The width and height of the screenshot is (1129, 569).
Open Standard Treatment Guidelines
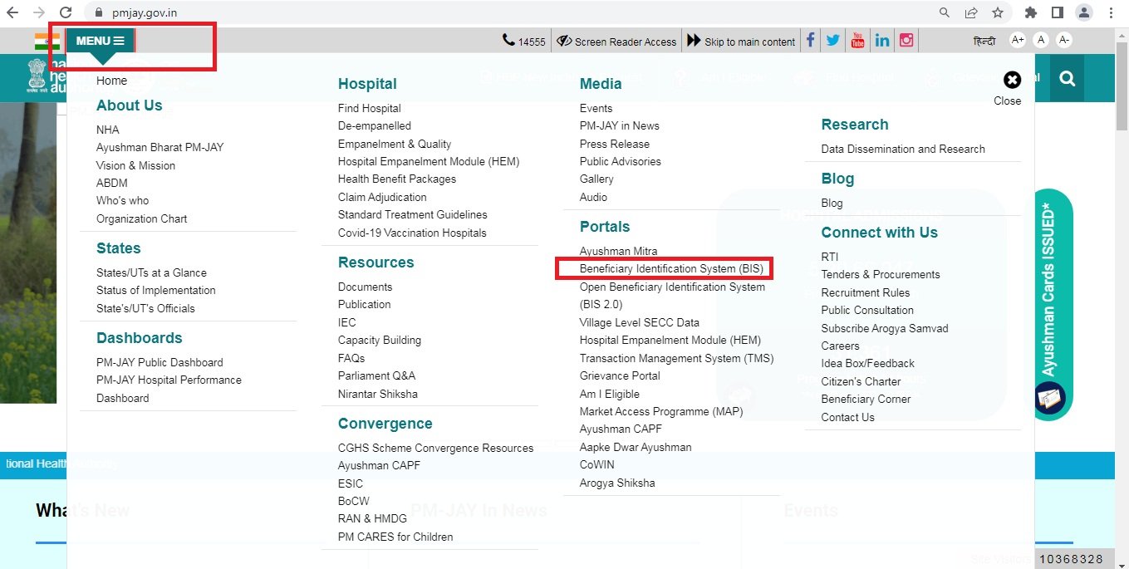tap(413, 214)
